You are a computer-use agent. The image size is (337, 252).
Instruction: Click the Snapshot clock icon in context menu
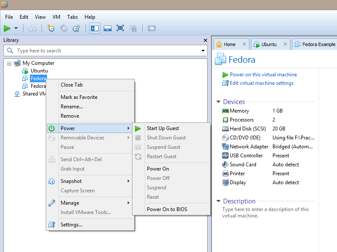52,182
